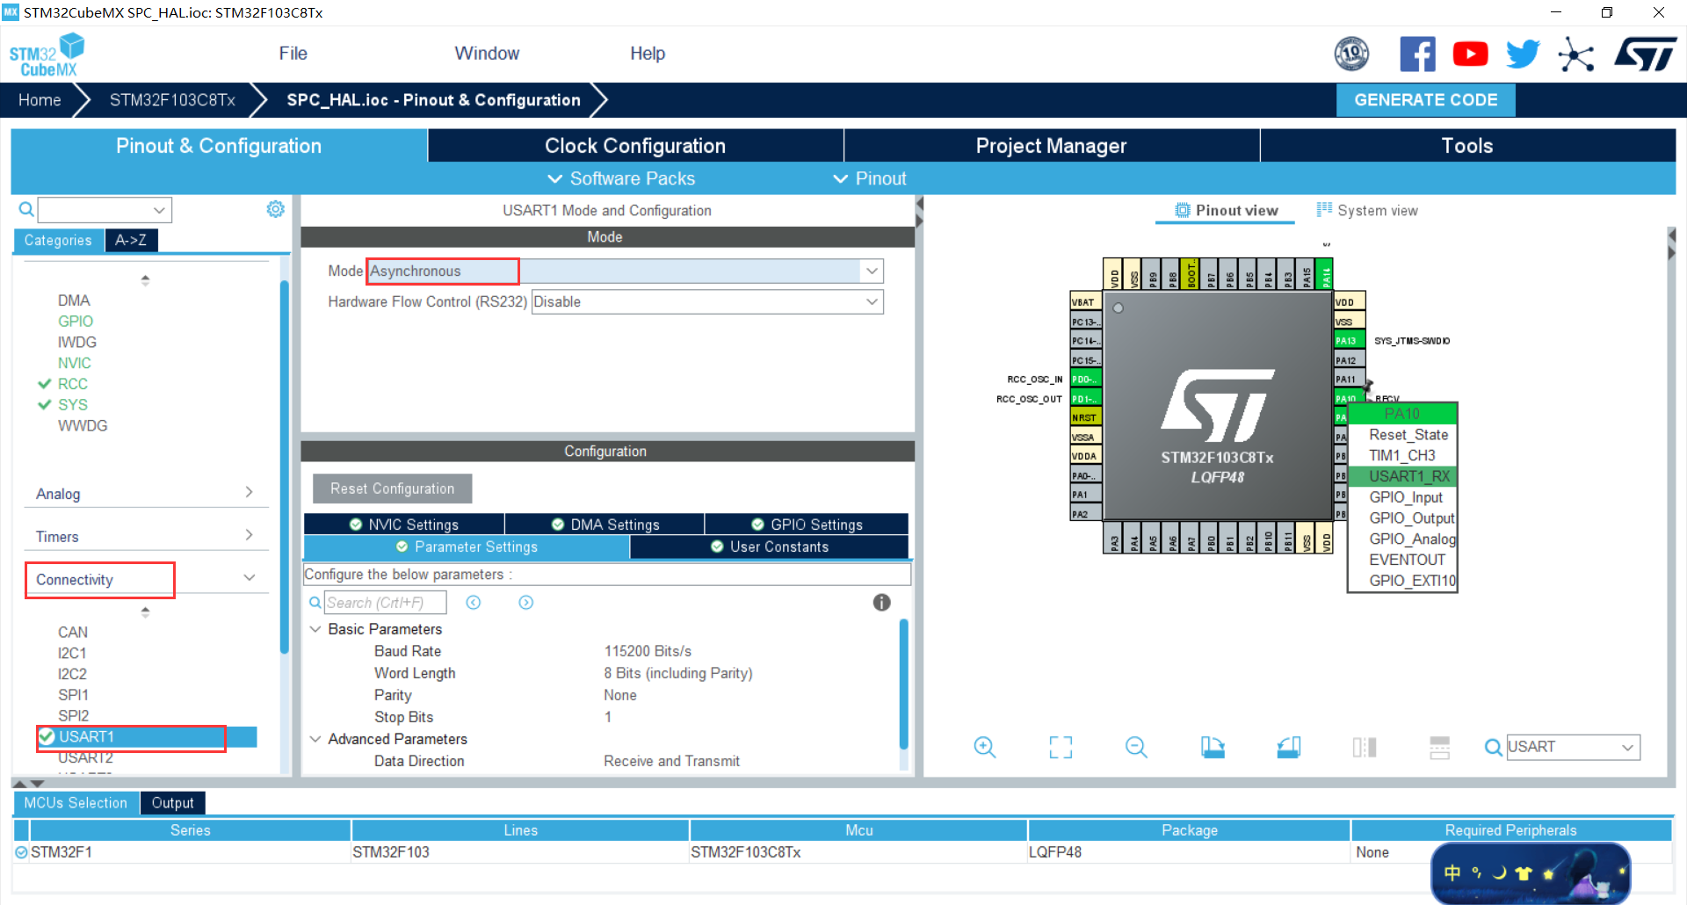Go to previous parameter search result
This screenshot has width=1687, height=905.
474,602
